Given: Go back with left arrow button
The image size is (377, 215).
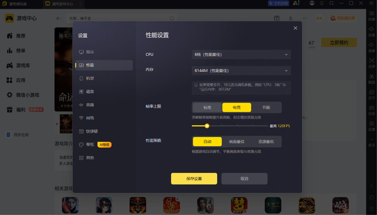Looking at the screenshot, I should click(x=58, y=18).
